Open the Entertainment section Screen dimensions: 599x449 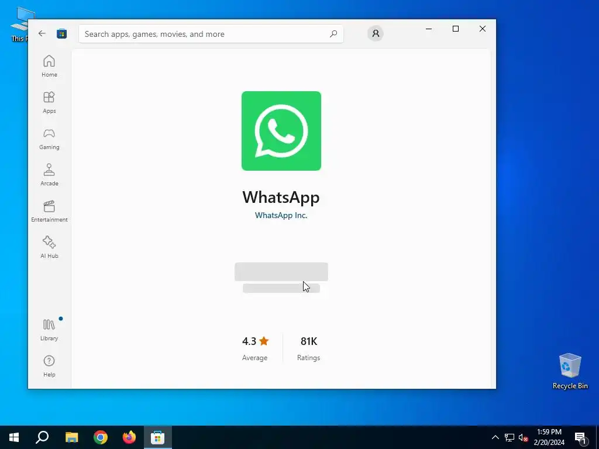[x=49, y=211]
